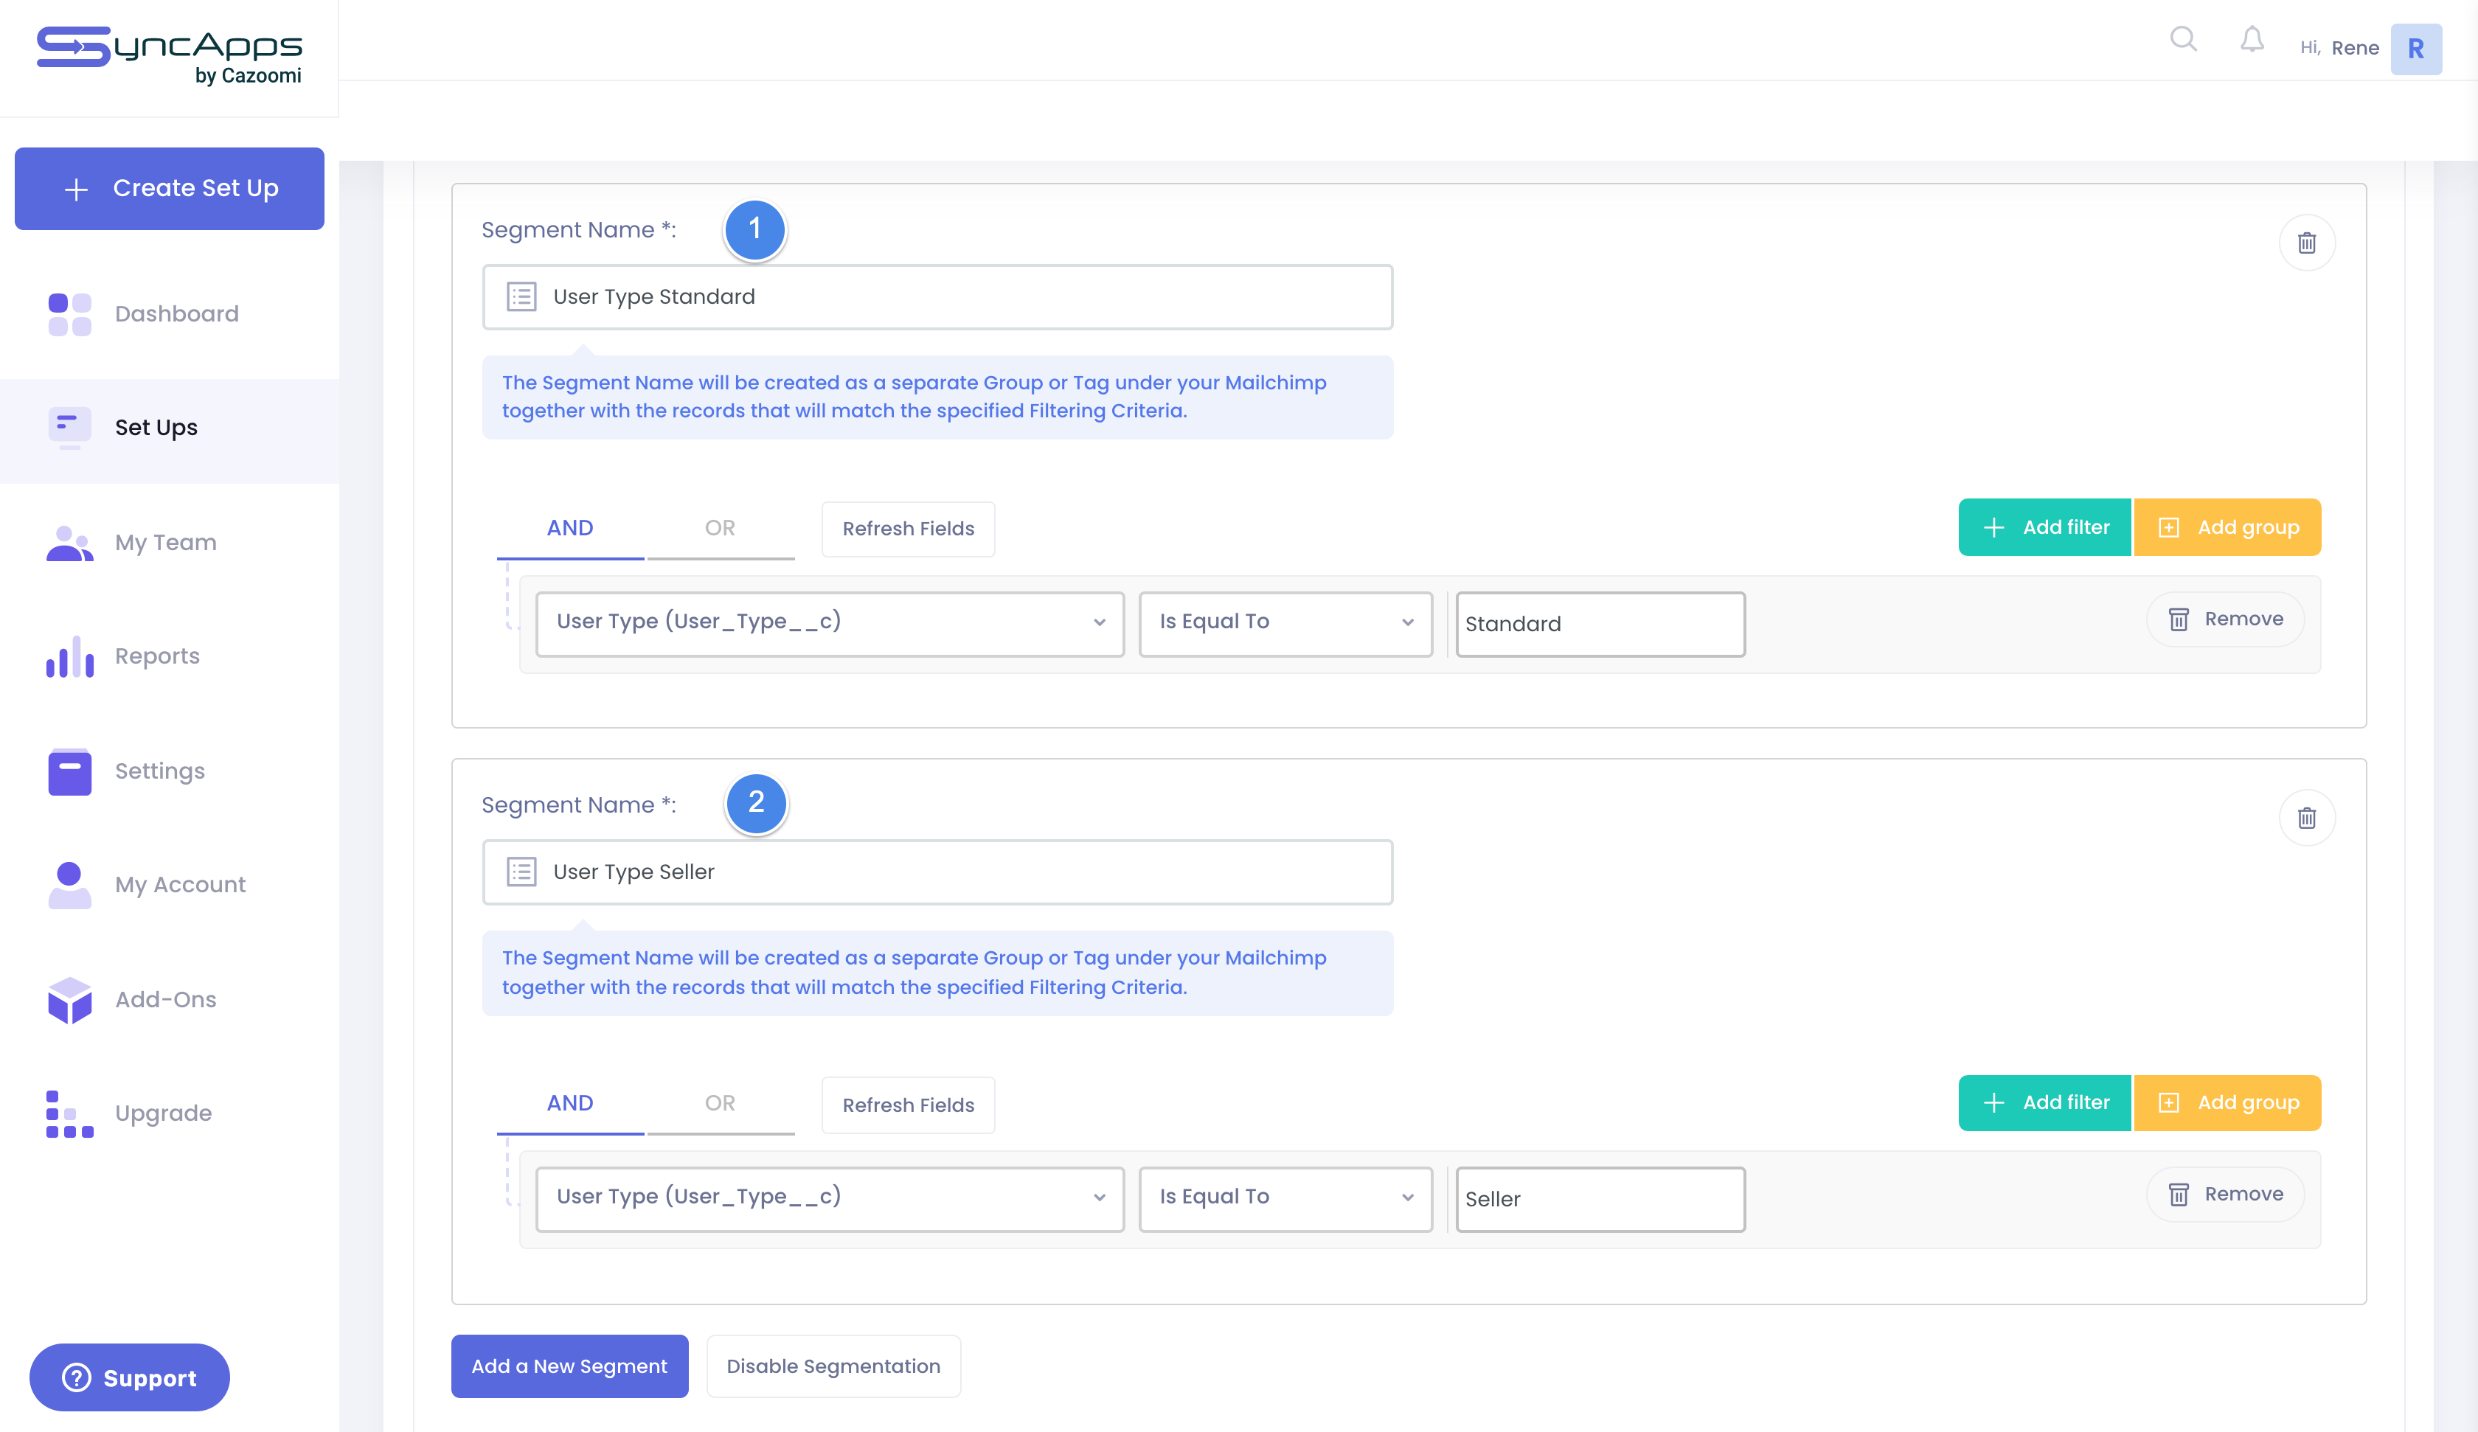
Task: Navigate to My Account in sidebar
Action: 180,884
